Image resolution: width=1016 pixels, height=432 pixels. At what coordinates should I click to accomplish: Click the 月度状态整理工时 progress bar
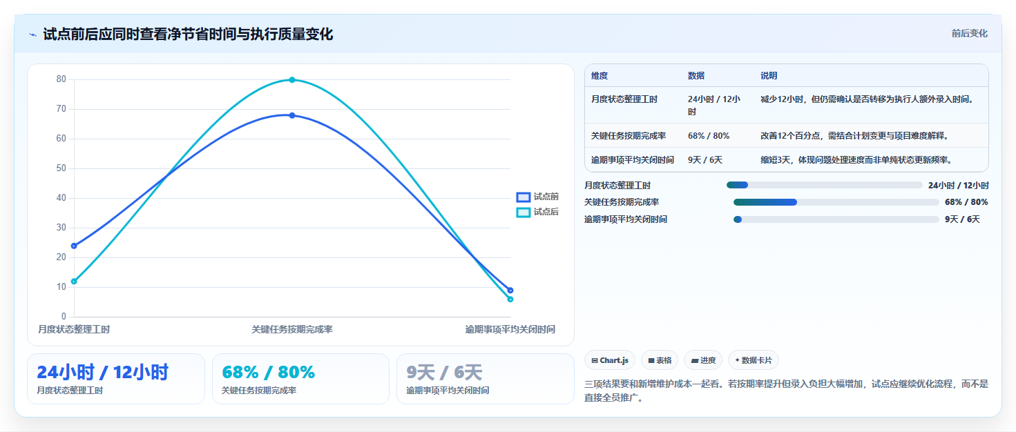[825, 185]
